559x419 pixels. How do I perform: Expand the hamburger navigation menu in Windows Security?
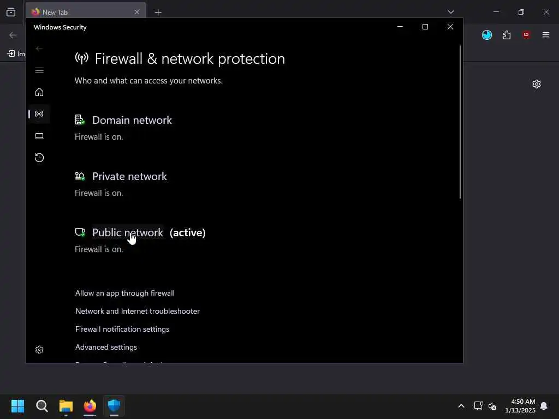point(39,70)
